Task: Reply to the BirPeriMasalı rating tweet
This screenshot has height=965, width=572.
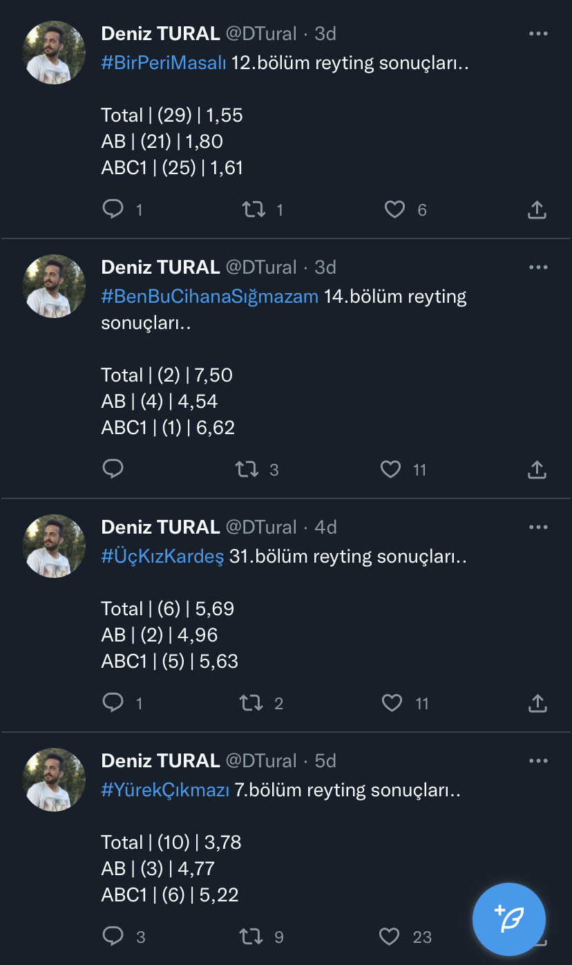Action: pos(113,209)
